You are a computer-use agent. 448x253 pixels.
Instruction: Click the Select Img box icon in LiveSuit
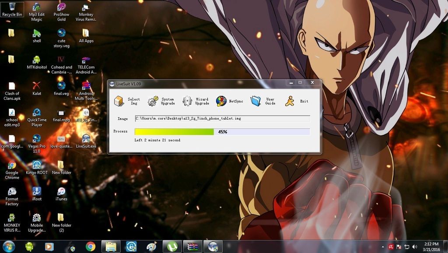pos(119,101)
